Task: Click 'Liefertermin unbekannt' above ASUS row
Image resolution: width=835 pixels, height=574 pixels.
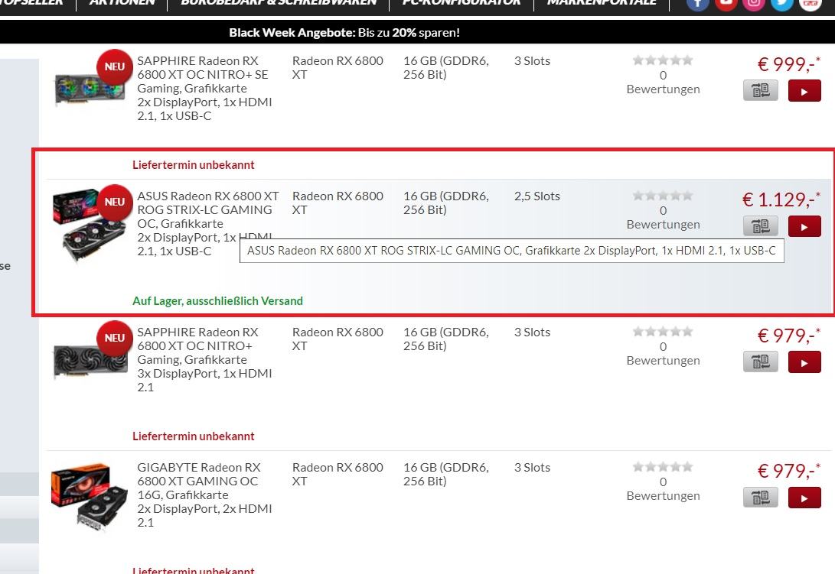Action: click(194, 165)
